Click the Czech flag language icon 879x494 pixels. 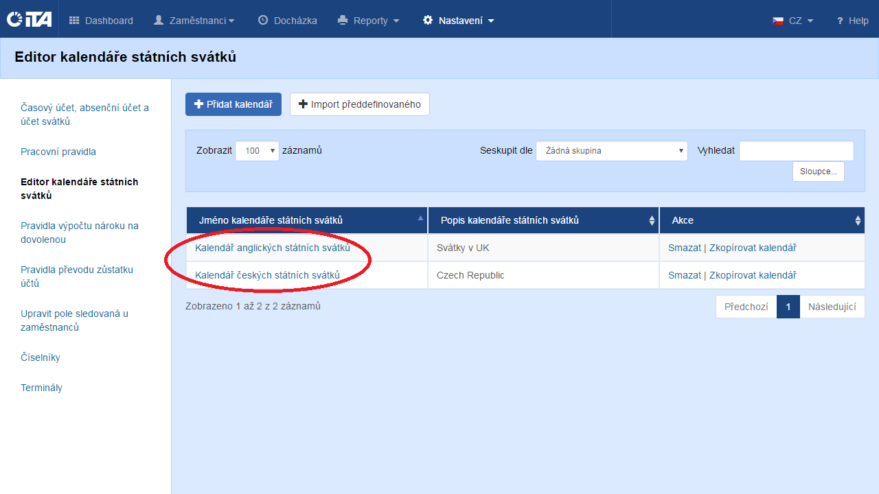tap(778, 21)
